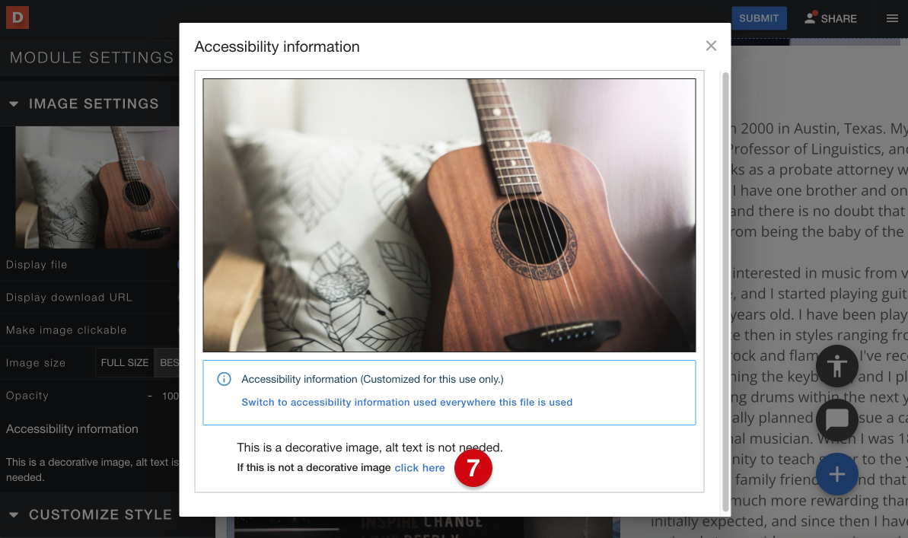Click 'Accessibility information' in the sidebar
The width and height of the screenshot is (908, 538).
click(x=72, y=429)
